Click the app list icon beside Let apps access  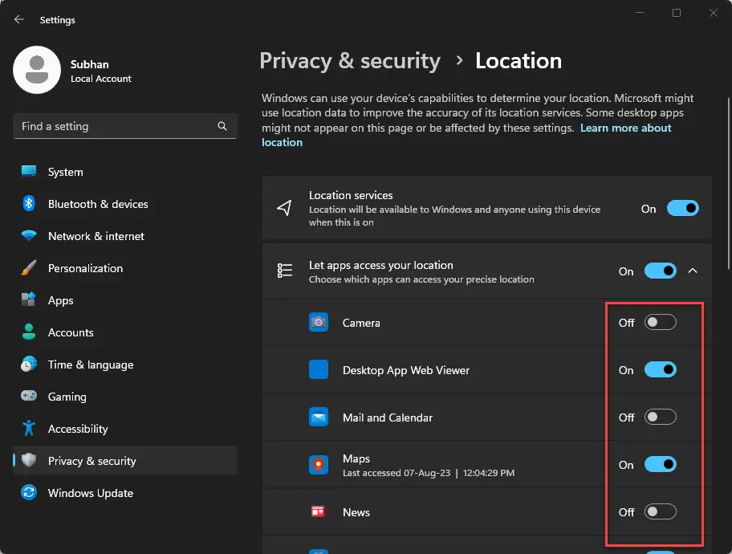click(285, 271)
